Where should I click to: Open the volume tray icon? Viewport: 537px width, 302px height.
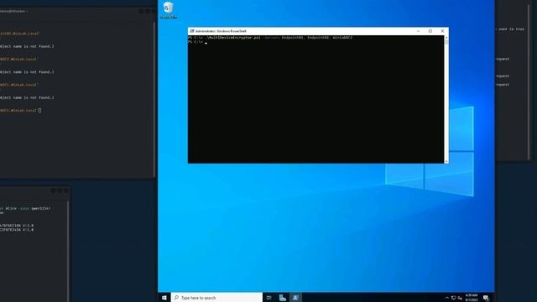click(460, 298)
